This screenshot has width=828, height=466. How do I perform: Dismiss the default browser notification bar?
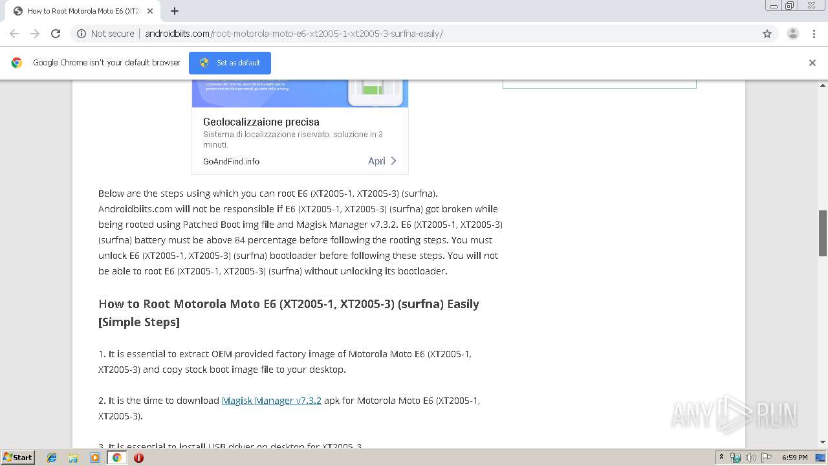coord(812,63)
